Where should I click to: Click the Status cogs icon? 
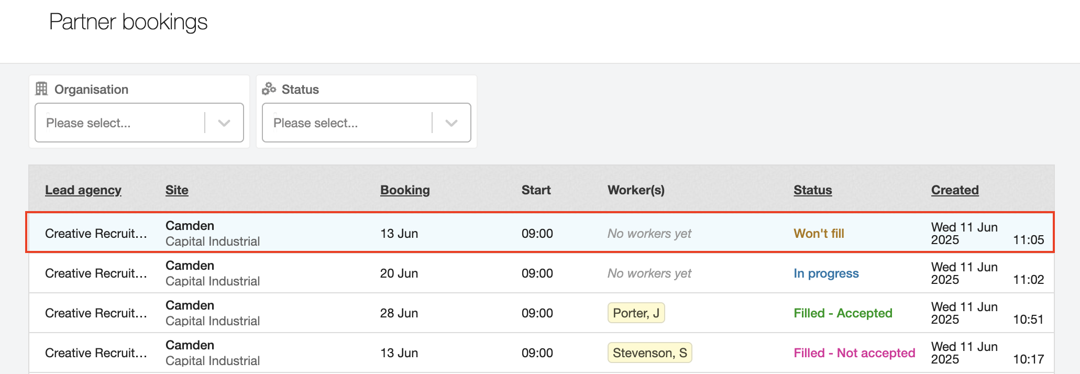tap(269, 89)
